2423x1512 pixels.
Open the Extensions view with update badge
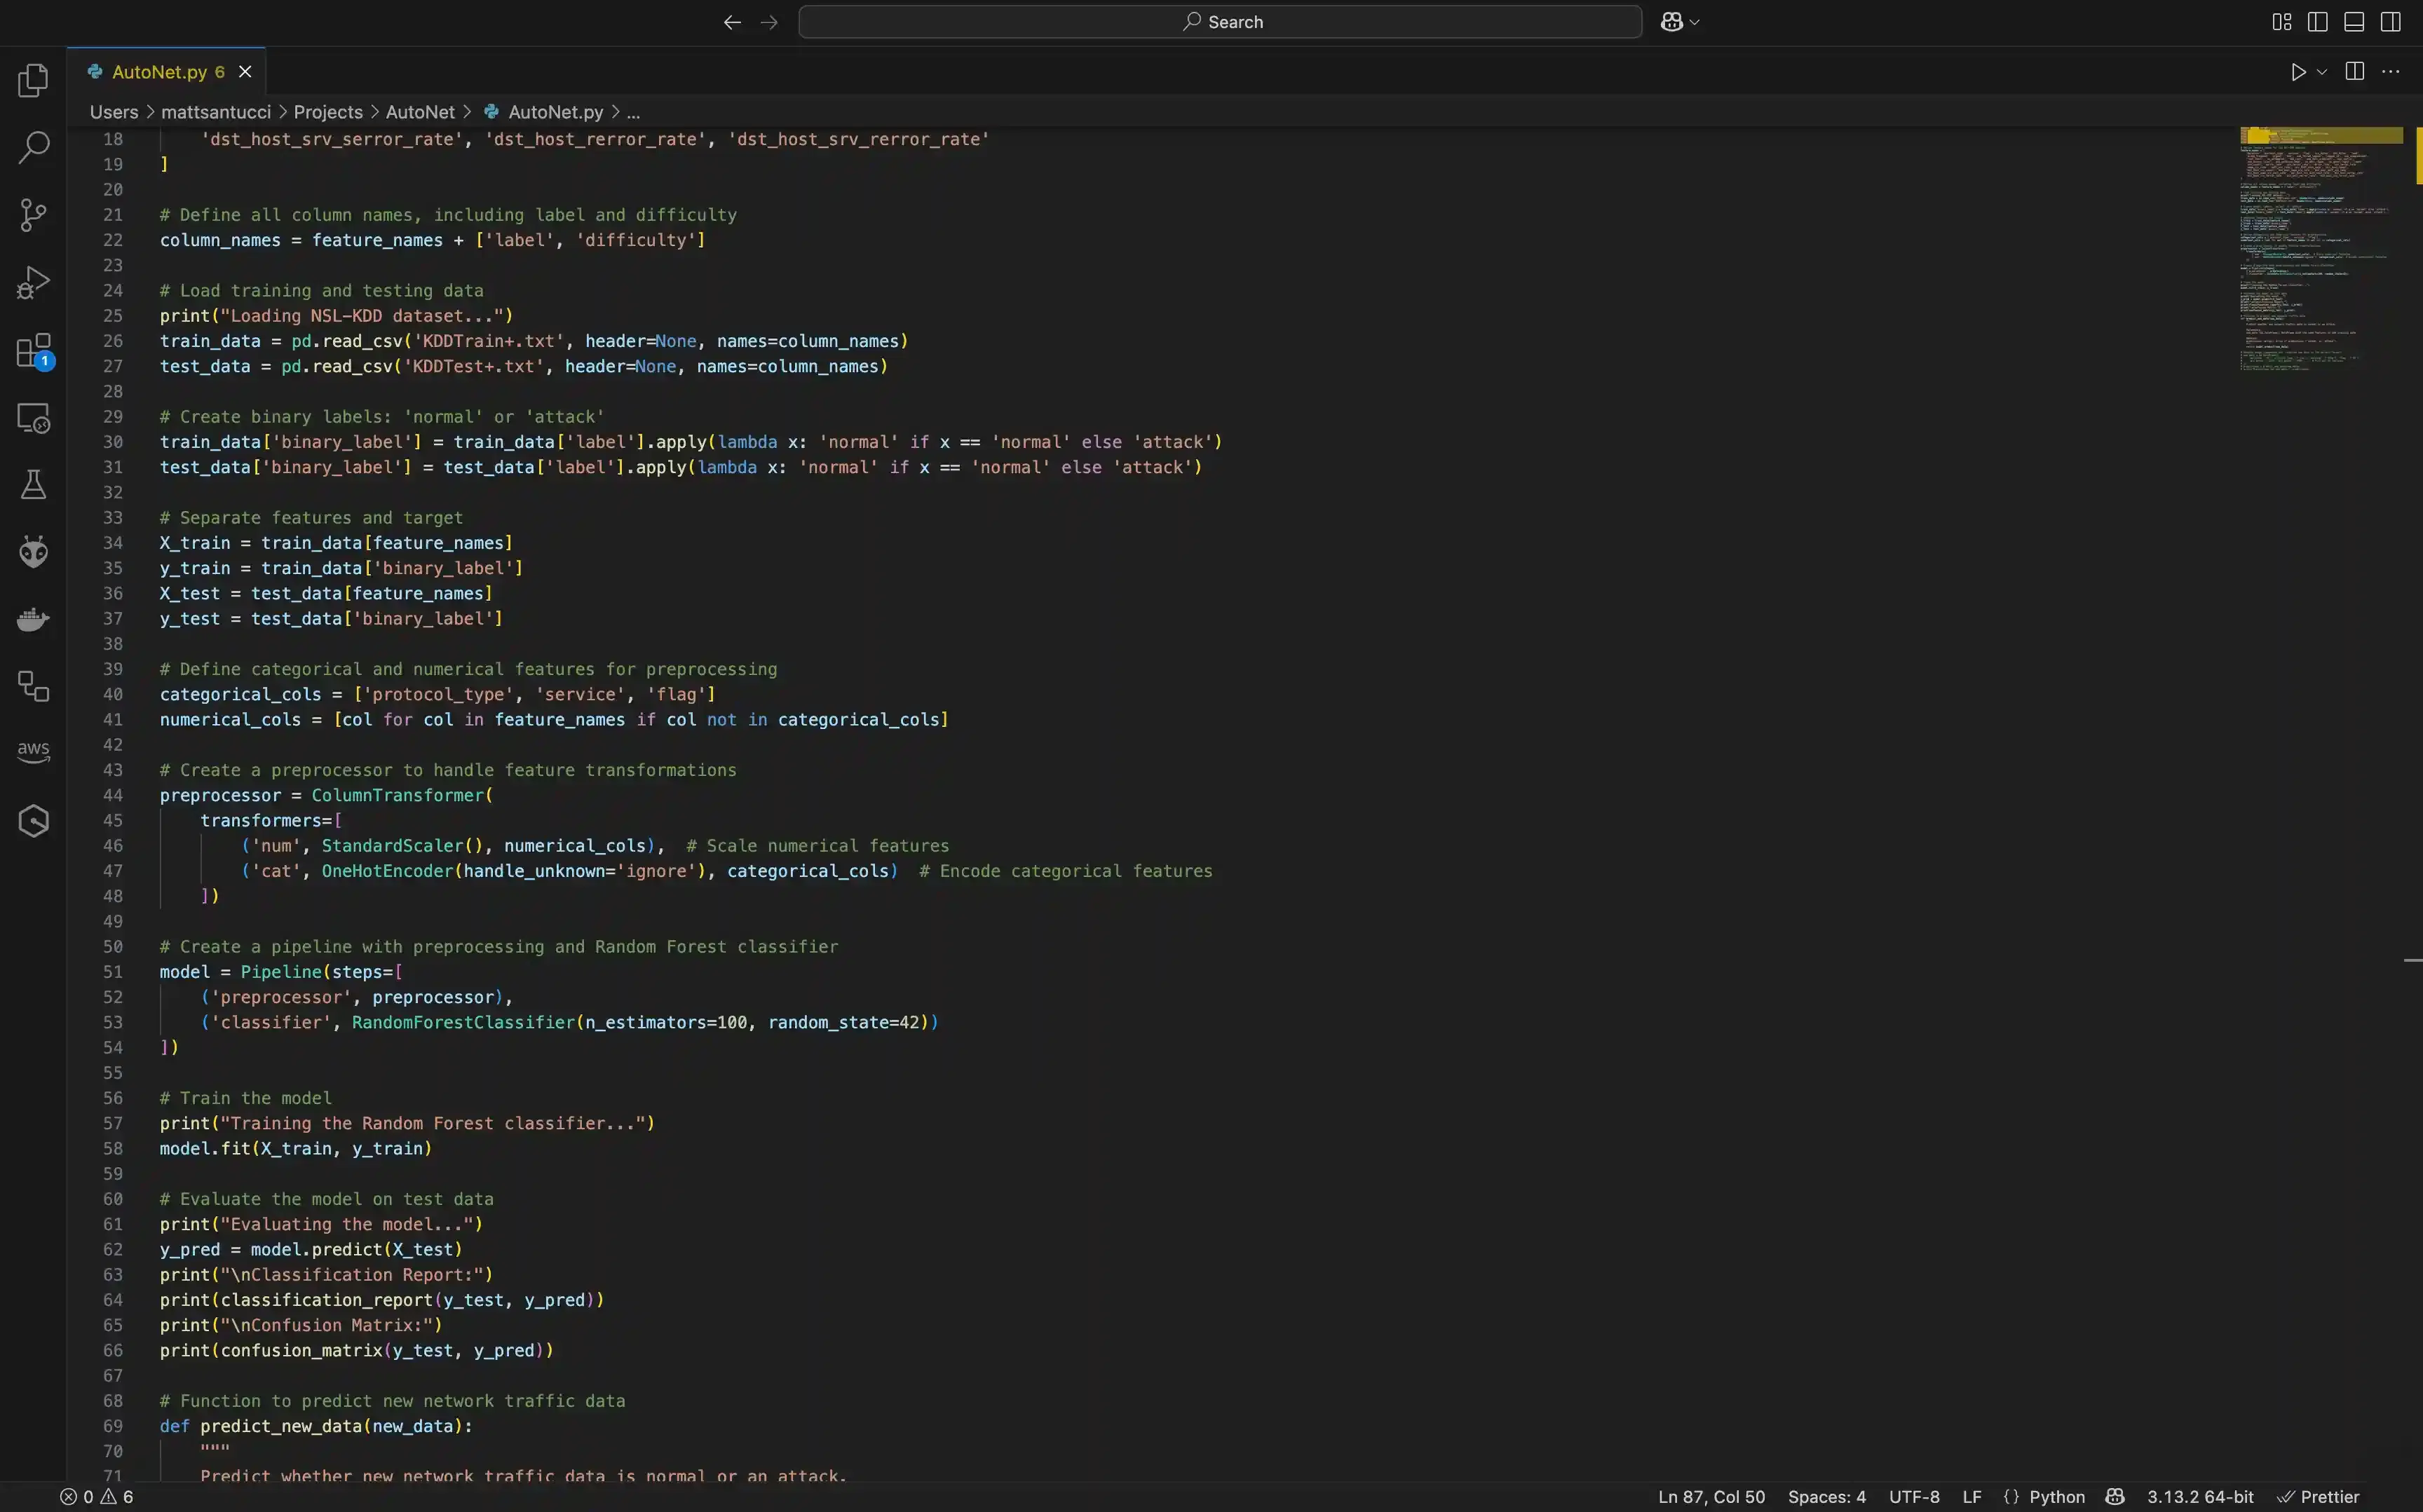click(x=33, y=350)
